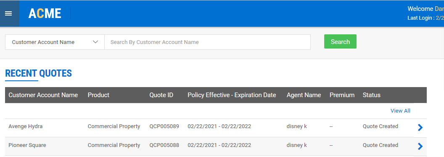Click Customer Account Name column header
Viewport: 444px width, 157px height.
point(43,95)
